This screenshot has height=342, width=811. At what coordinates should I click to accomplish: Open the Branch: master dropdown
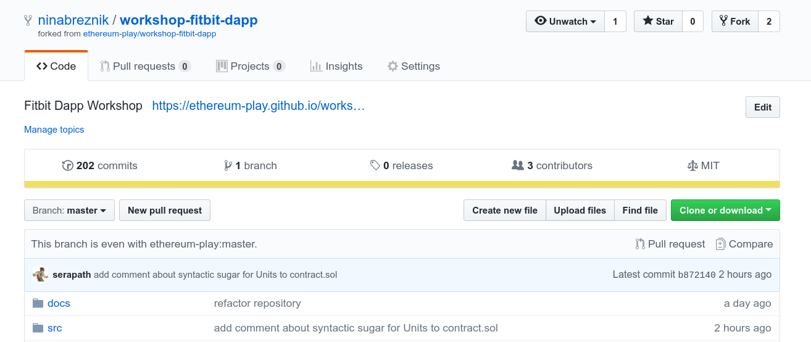pos(69,210)
